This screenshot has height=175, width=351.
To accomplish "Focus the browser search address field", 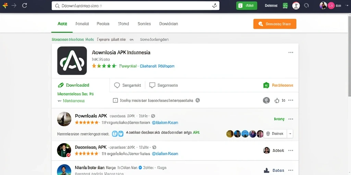I will tap(135, 6).
